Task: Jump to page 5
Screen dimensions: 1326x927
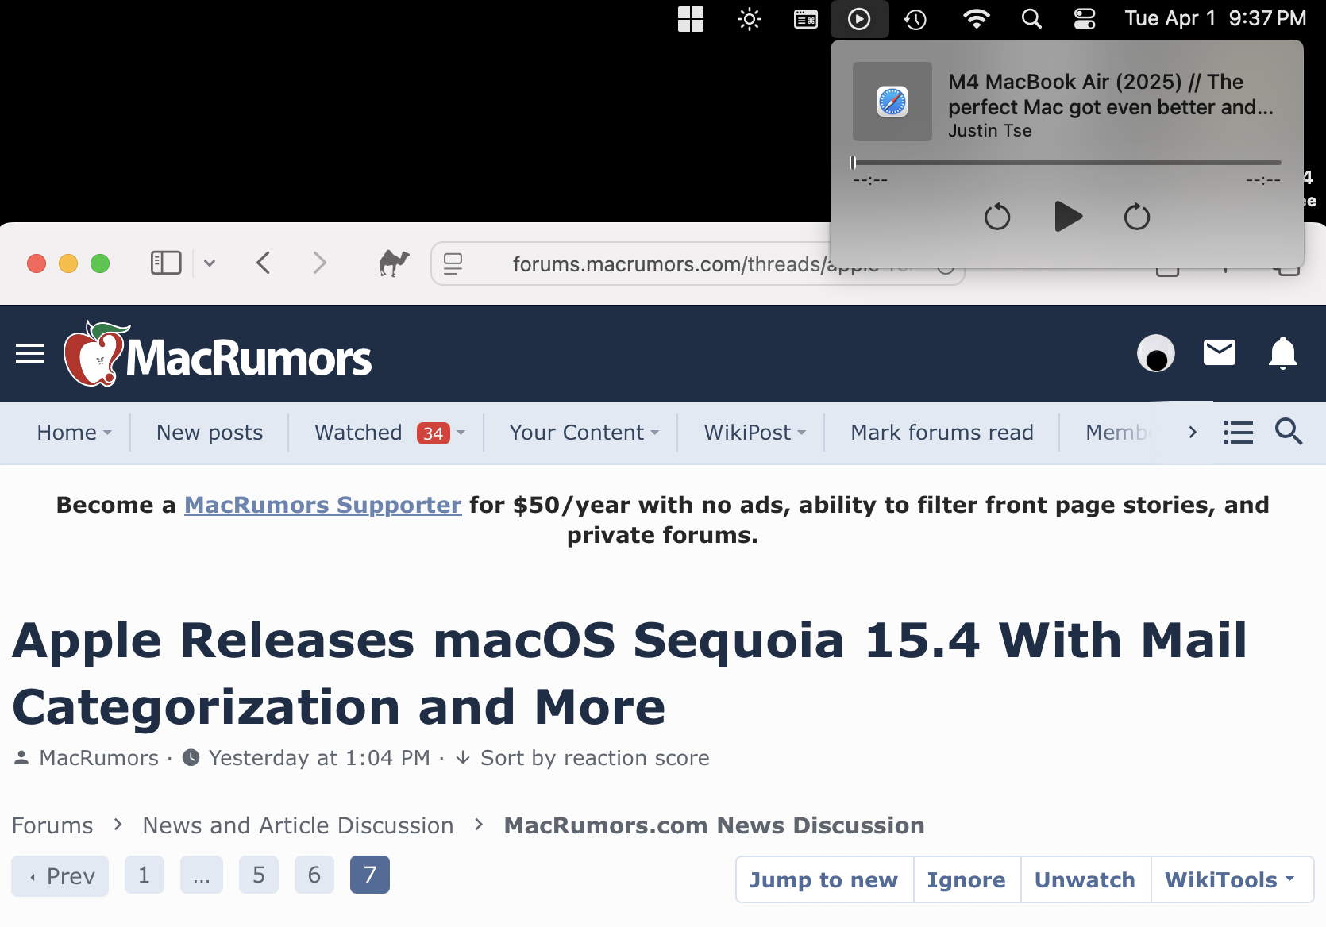Action: 259,875
